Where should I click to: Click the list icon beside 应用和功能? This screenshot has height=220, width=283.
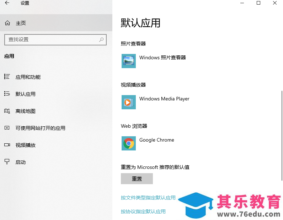coord(7,77)
